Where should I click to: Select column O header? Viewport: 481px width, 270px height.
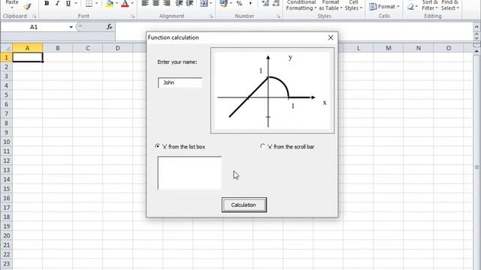coord(449,48)
